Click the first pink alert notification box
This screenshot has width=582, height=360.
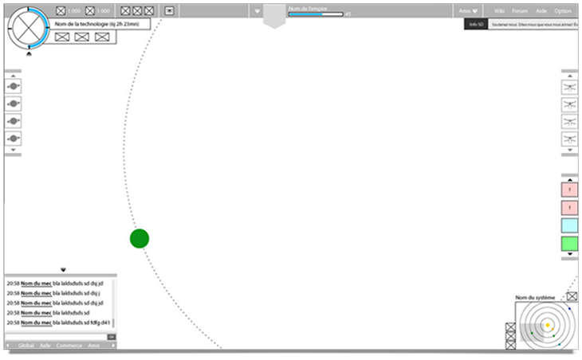pyautogui.click(x=569, y=190)
